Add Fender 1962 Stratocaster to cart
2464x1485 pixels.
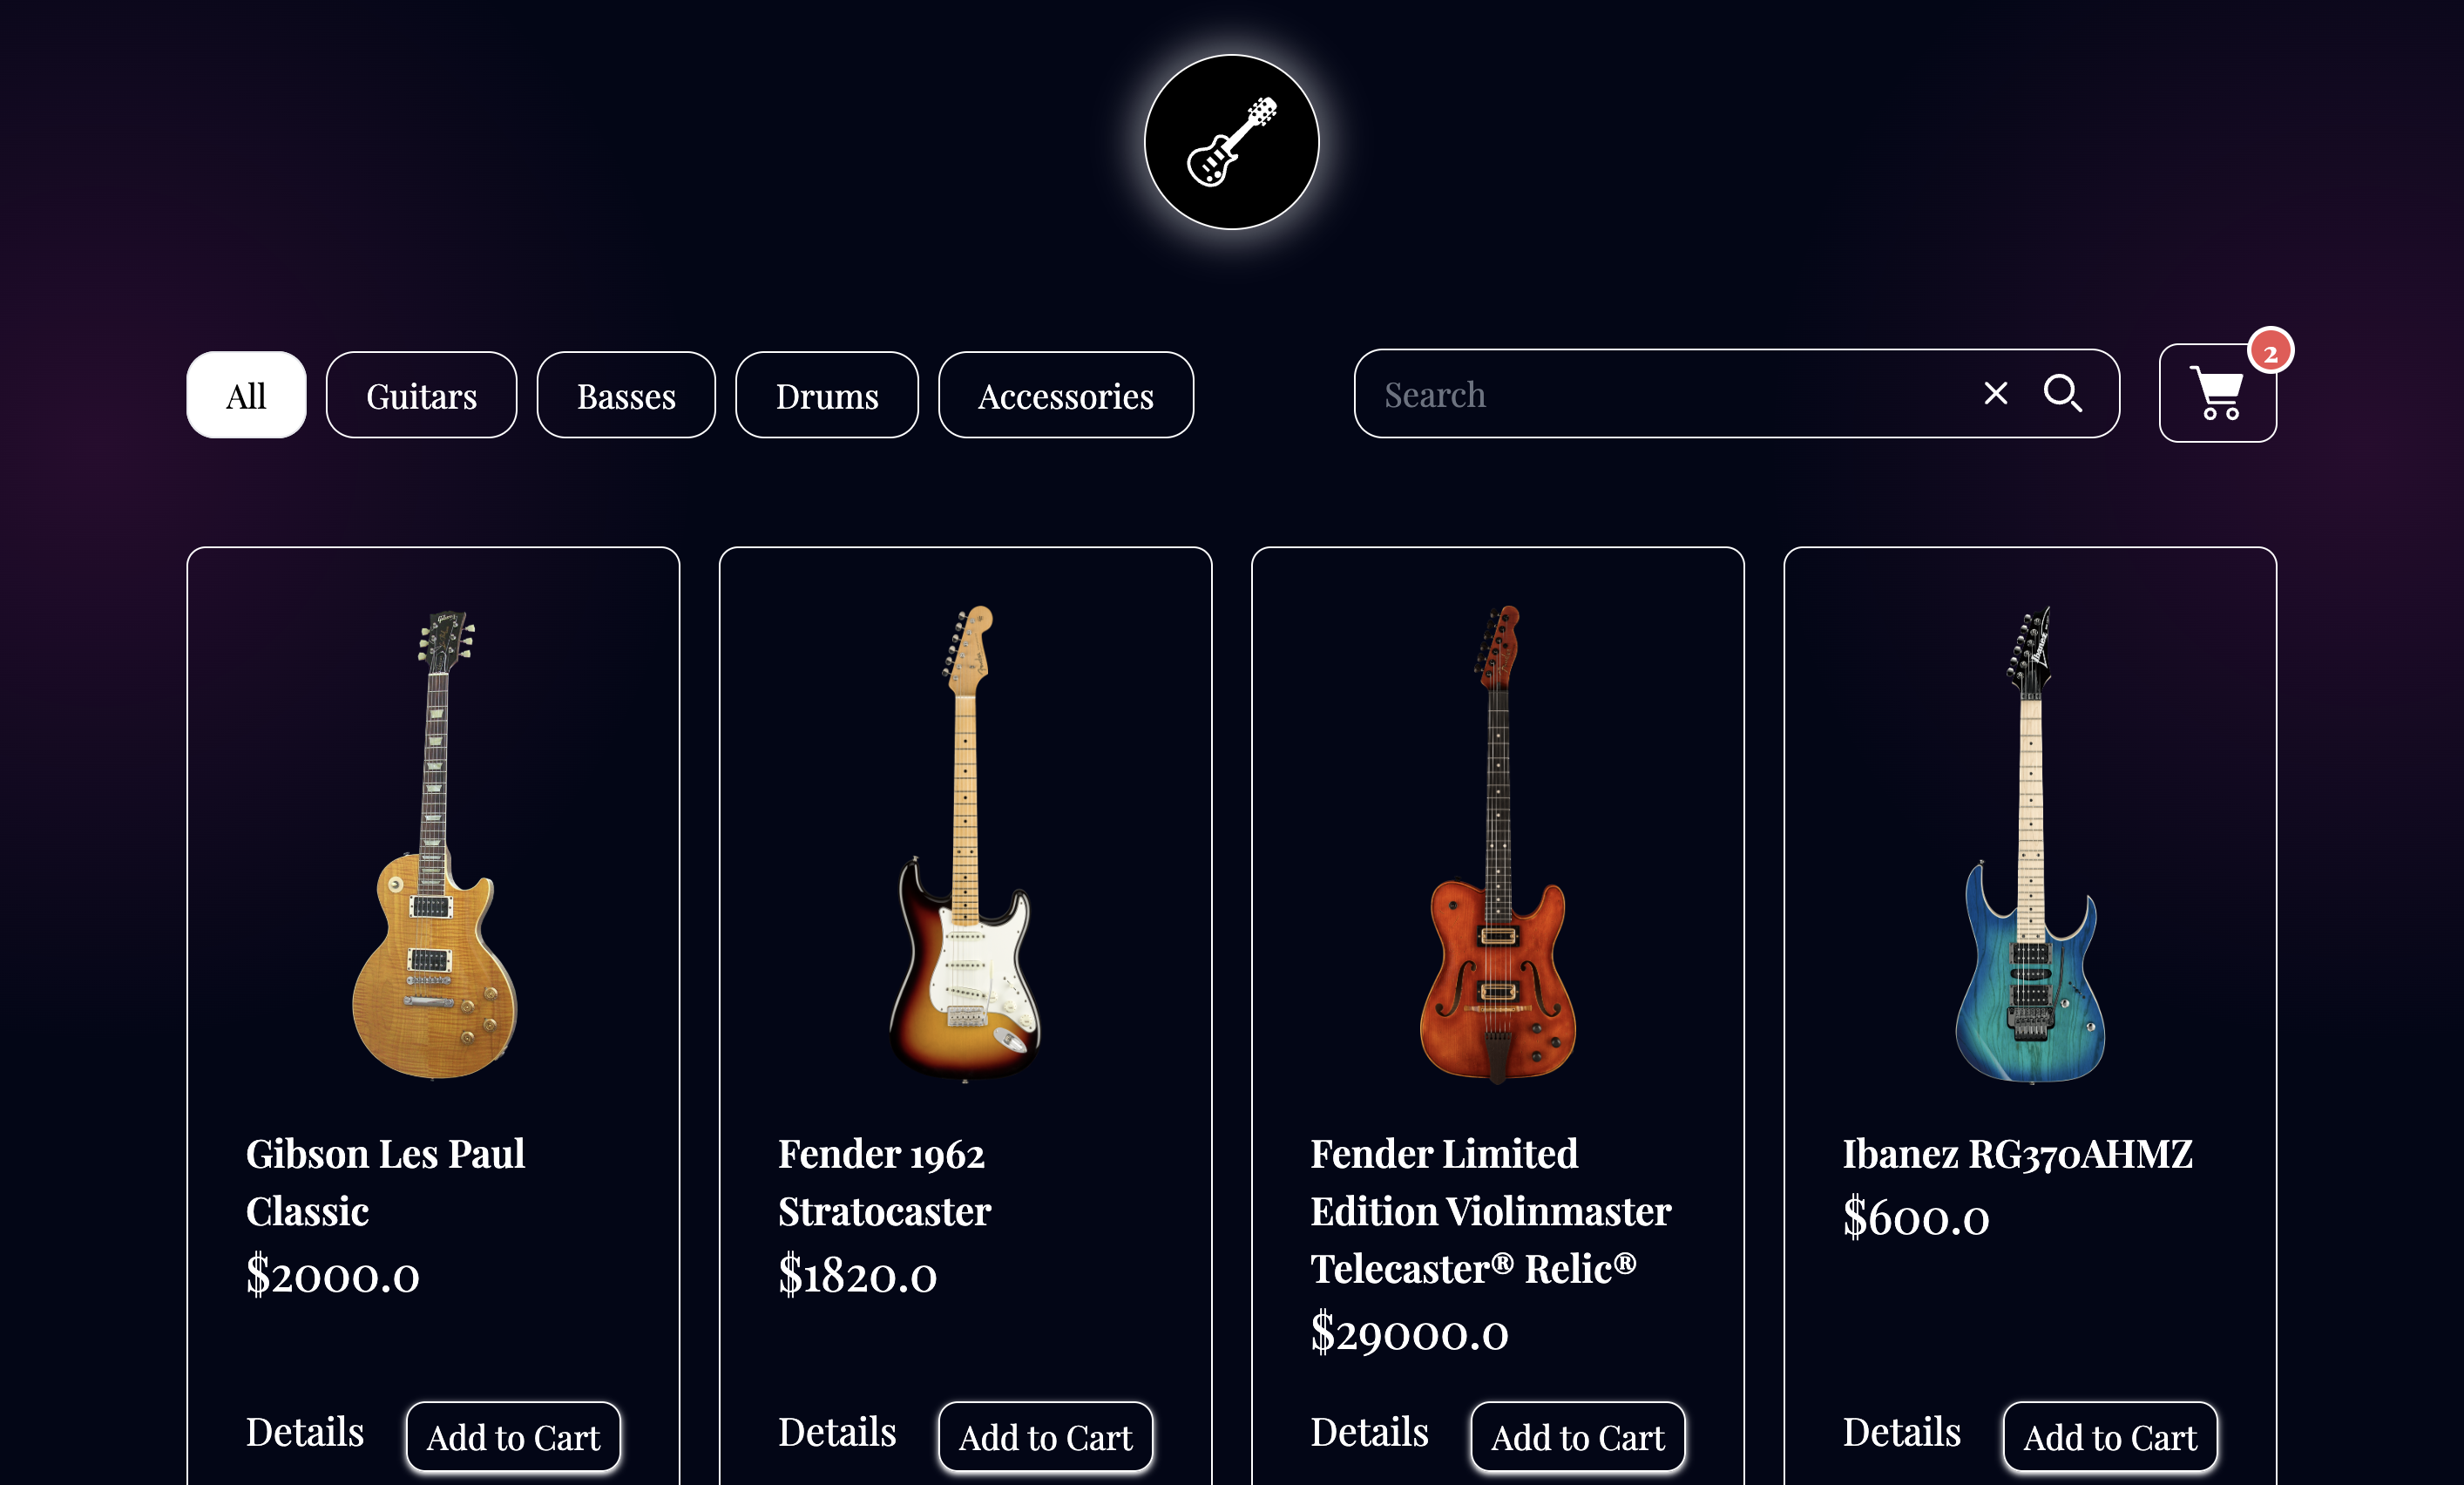1045,1436
